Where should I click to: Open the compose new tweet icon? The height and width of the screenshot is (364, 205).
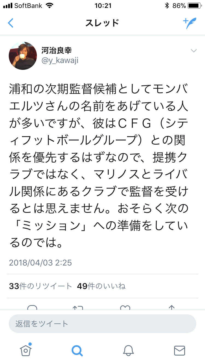(190, 23)
